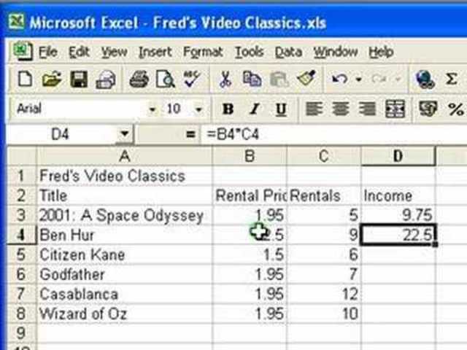Select the "Casablanca" cell

click(x=125, y=294)
